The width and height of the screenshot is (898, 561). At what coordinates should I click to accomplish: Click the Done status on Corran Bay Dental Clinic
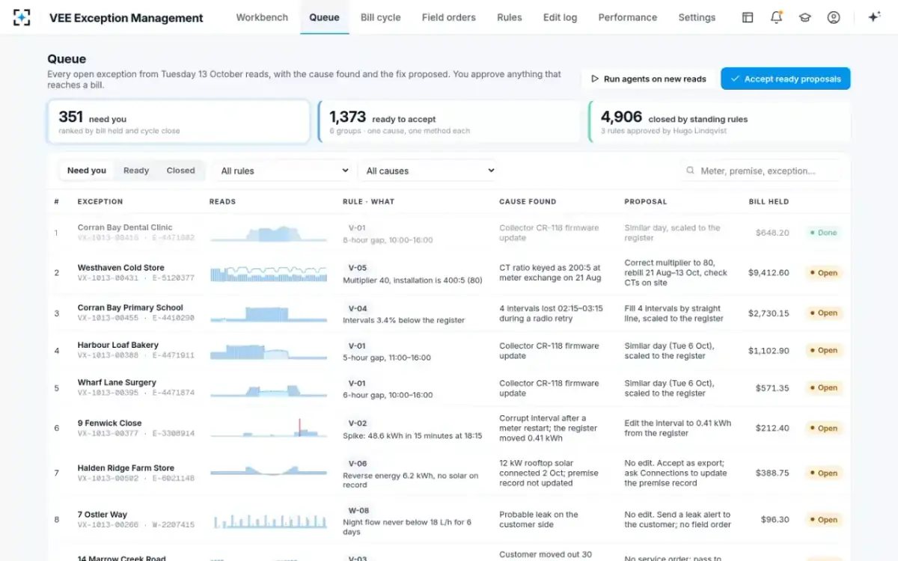pyautogui.click(x=823, y=233)
